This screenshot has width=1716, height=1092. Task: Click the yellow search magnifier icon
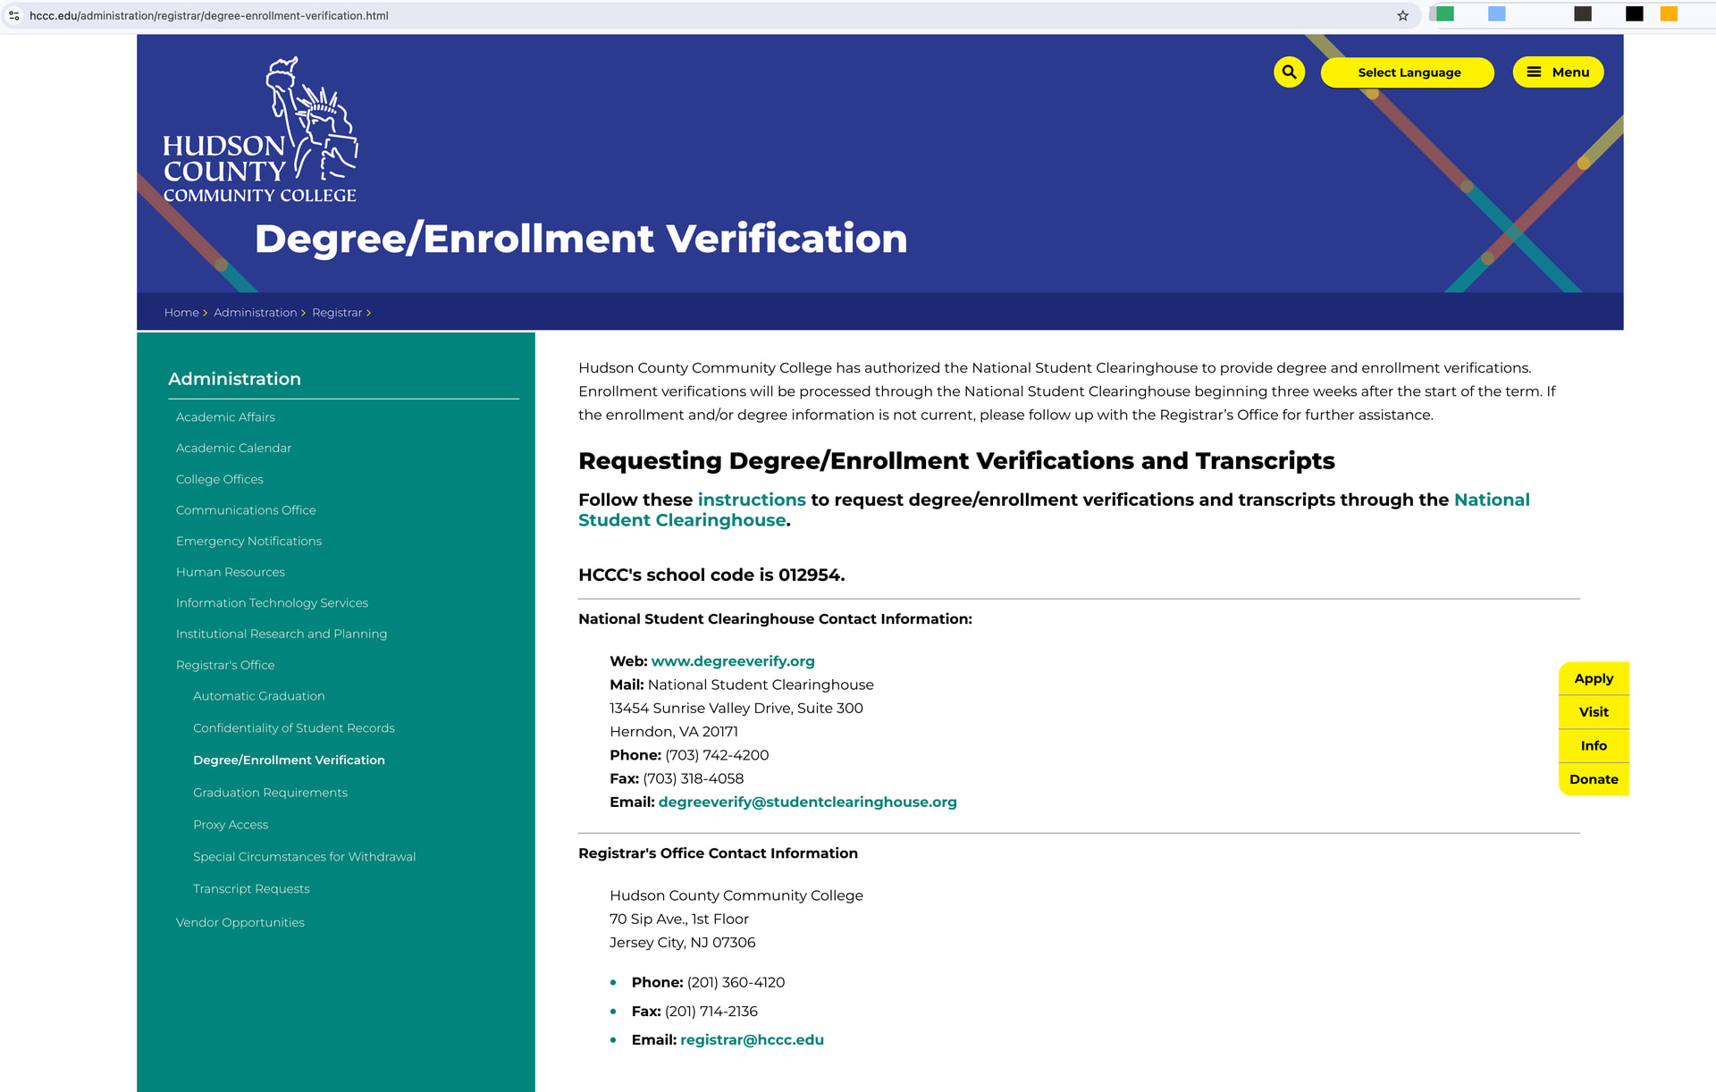(1289, 72)
